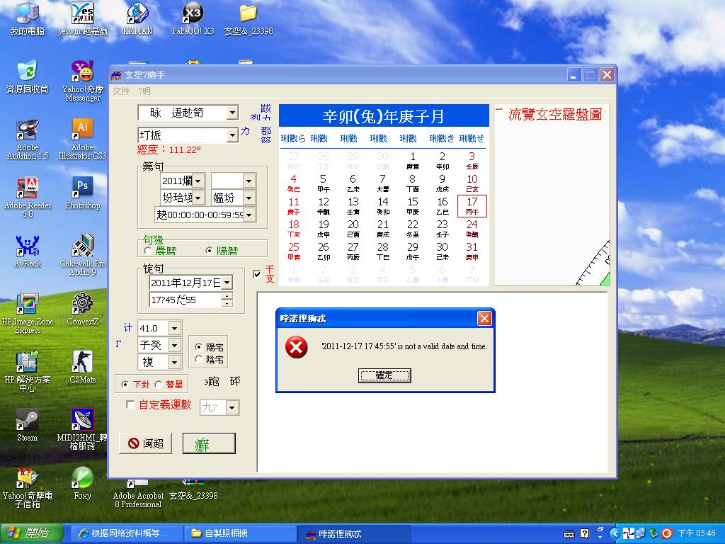Select the 下卦 radio button
The height and width of the screenshot is (544, 725).
pyautogui.click(x=125, y=385)
